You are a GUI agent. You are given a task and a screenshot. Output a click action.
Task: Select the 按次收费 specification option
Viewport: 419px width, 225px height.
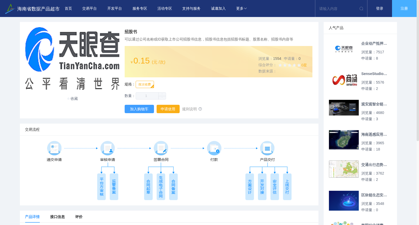(x=145, y=84)
